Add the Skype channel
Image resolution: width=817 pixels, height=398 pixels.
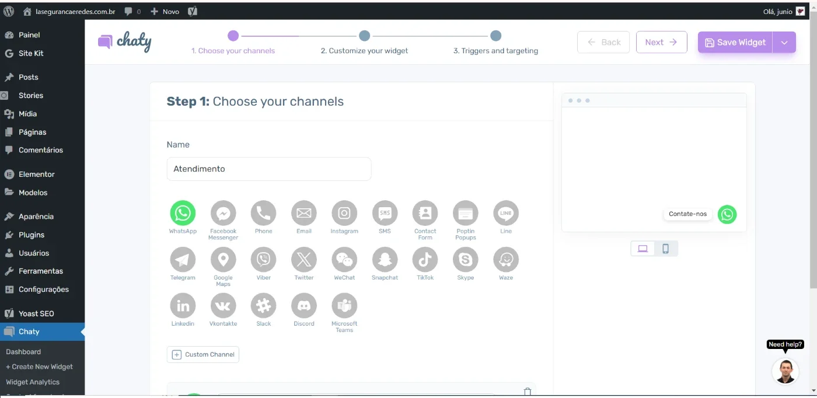tap(465, 259)
